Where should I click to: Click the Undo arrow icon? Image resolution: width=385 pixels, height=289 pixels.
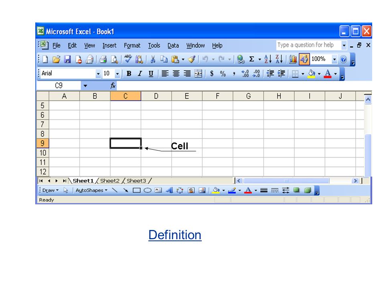pyautogui.click(x=205, y=59)
